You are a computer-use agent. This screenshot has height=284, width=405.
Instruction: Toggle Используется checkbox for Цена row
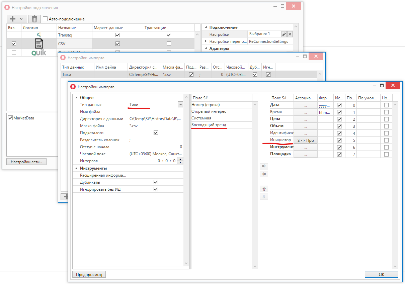coord(340,119)
